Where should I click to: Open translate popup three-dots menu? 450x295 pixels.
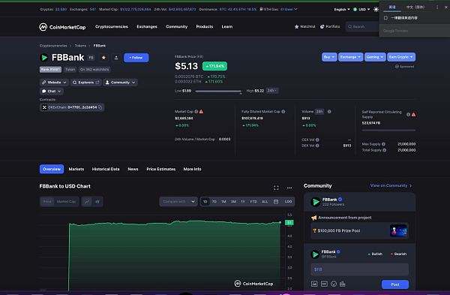pyautogui.click(x=437, y=8)
